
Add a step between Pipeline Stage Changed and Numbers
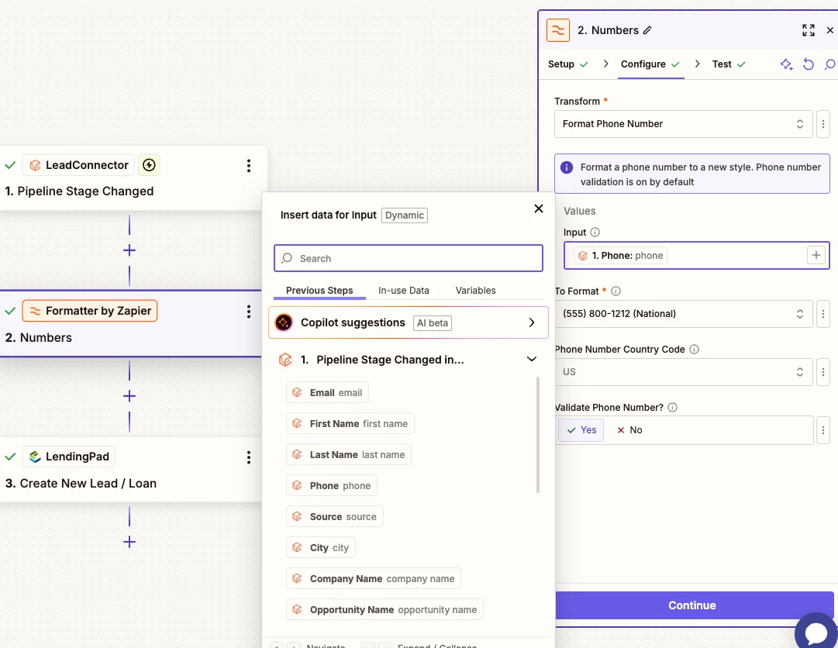click(129, 250)
